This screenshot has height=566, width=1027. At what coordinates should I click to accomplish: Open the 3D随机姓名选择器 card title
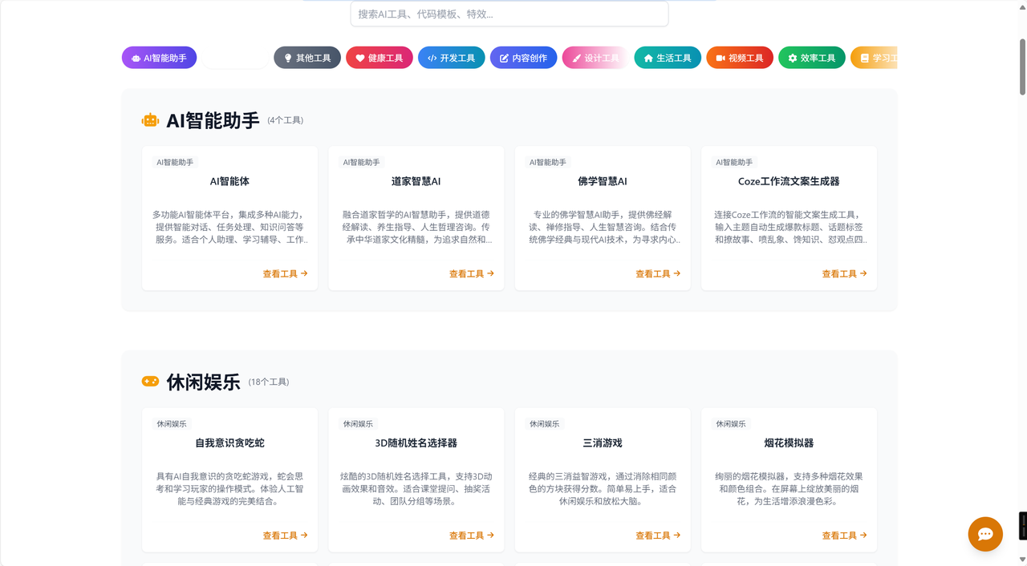[x=416, y=443]
